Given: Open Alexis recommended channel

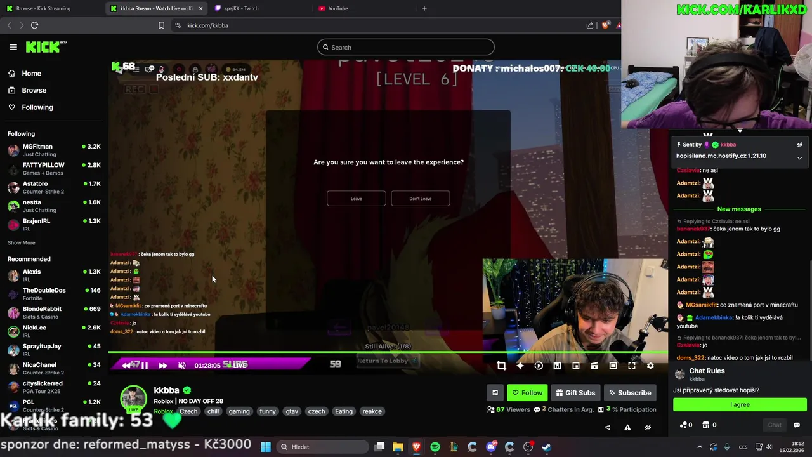Looking at the screenshot, I should [54, 275].
